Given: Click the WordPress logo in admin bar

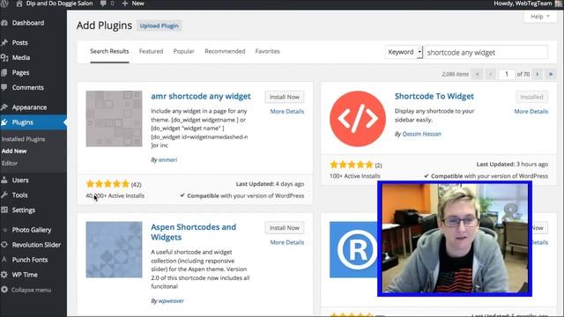Looking at the screenshot, I should (x=4, y=4).
